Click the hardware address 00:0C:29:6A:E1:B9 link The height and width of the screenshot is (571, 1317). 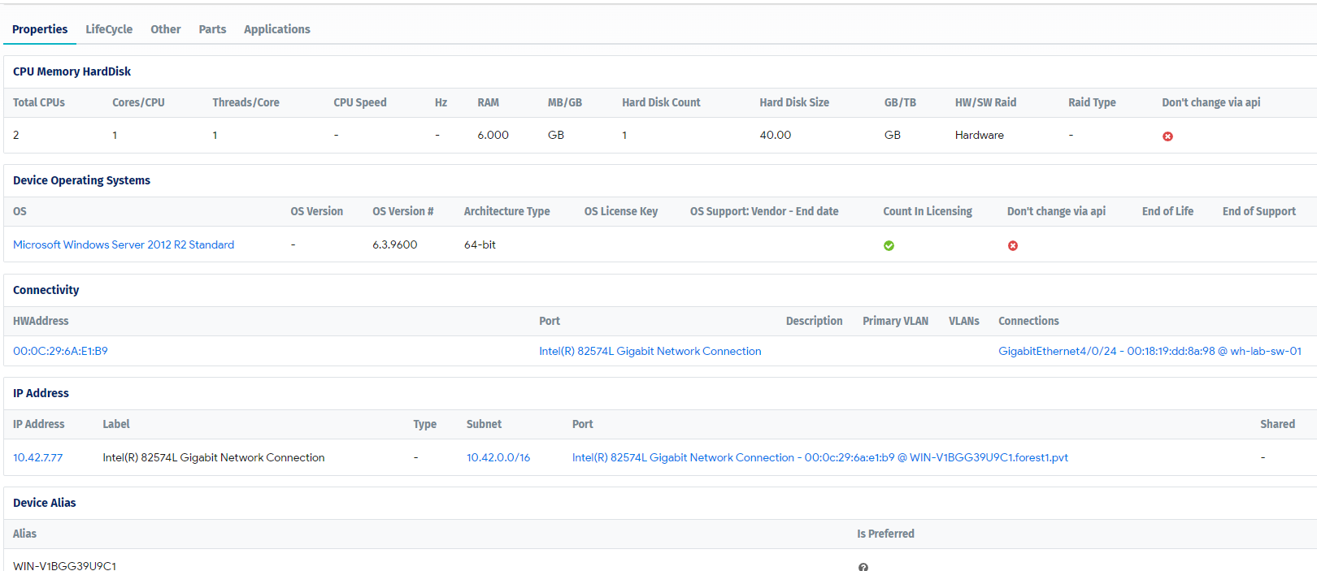(60, 351)
